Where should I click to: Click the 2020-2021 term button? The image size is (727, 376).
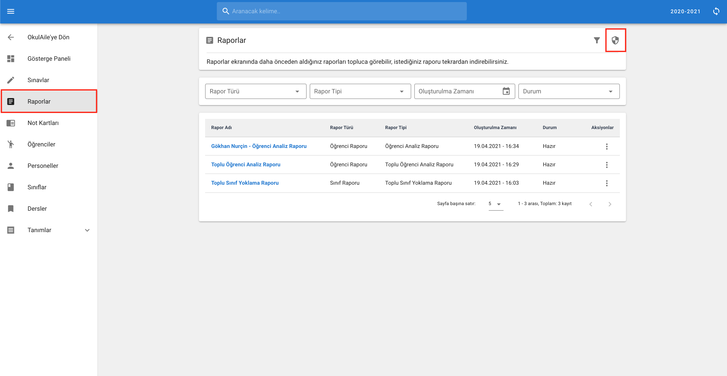click(x=685, y=11)
